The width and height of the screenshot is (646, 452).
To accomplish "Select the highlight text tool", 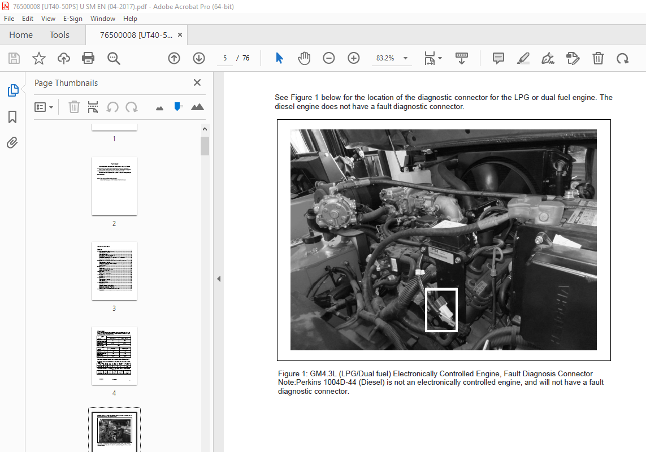I will pyautogui.click(x=523, y=58).
